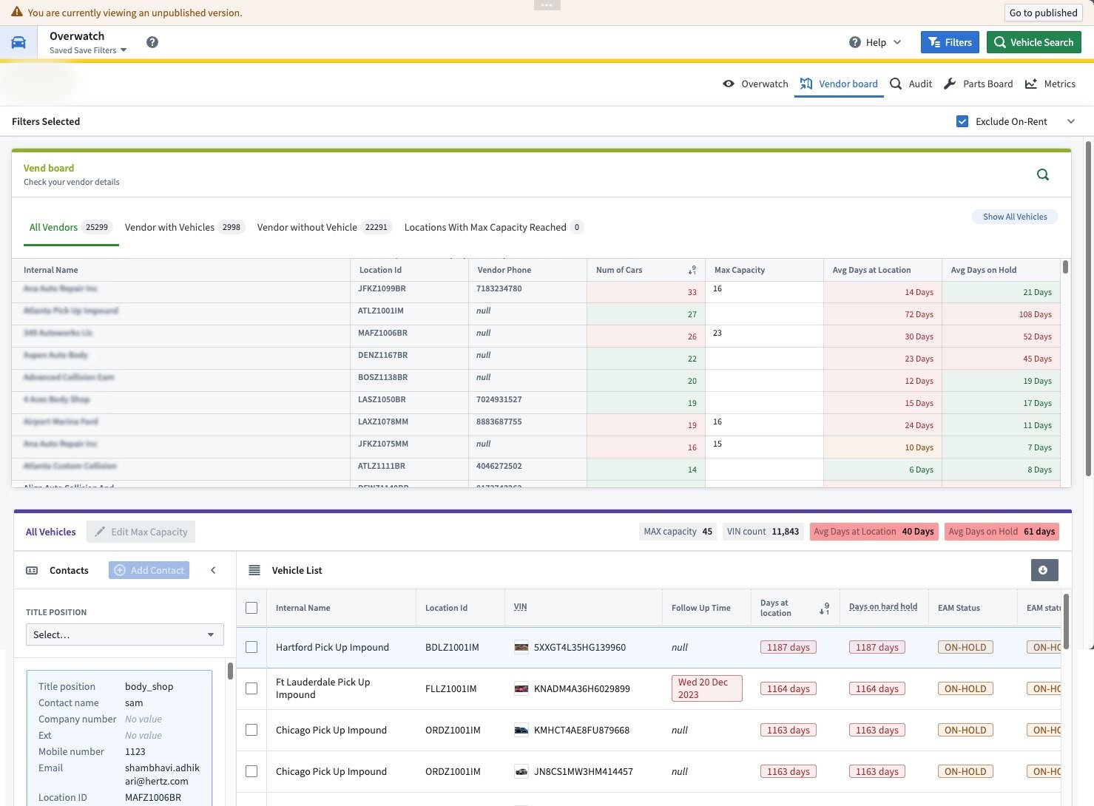
Task: Sort by Num of Cars sort icon
Action: coord(692,270)
